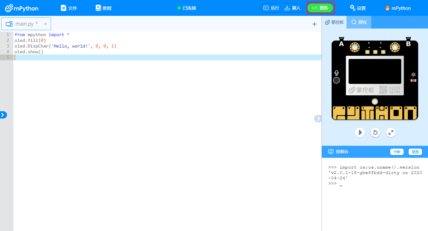Image resolution: width=428 pixels, height=231 pixels.
Task: Click touch pad T on board
Action: (x=367, y=112)
